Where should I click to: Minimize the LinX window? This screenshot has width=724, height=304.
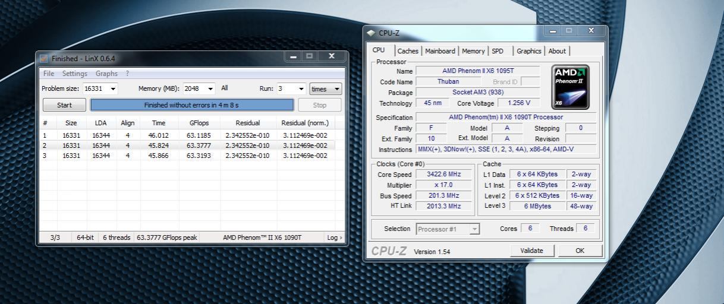(294, 56)
